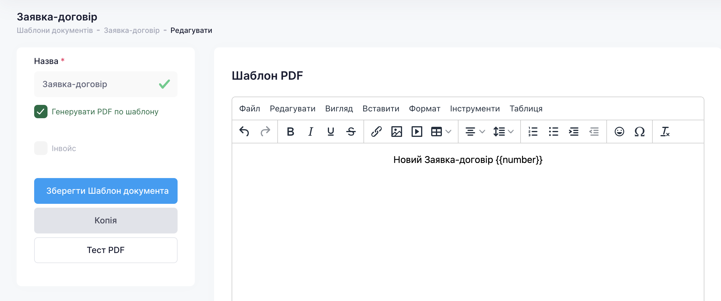The height and width of the screenshot is (301, 721).
Task: Apply bold formatting in editor toolbar
Action: pos(290,131)
